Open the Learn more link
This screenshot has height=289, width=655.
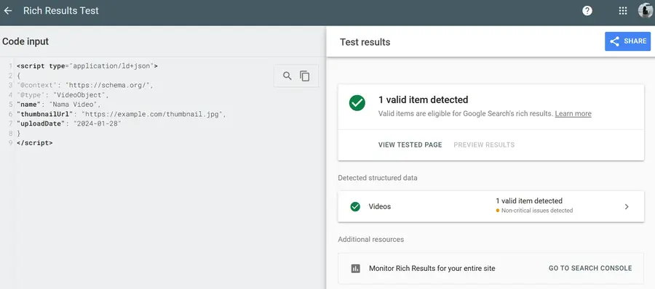[573, 113]
